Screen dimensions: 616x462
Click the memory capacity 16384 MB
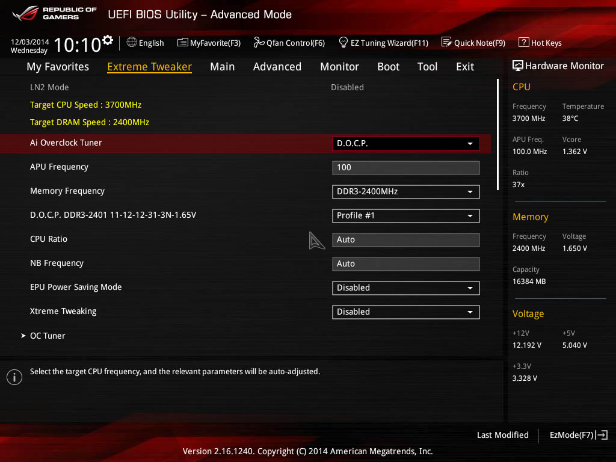tap(529, 282)
